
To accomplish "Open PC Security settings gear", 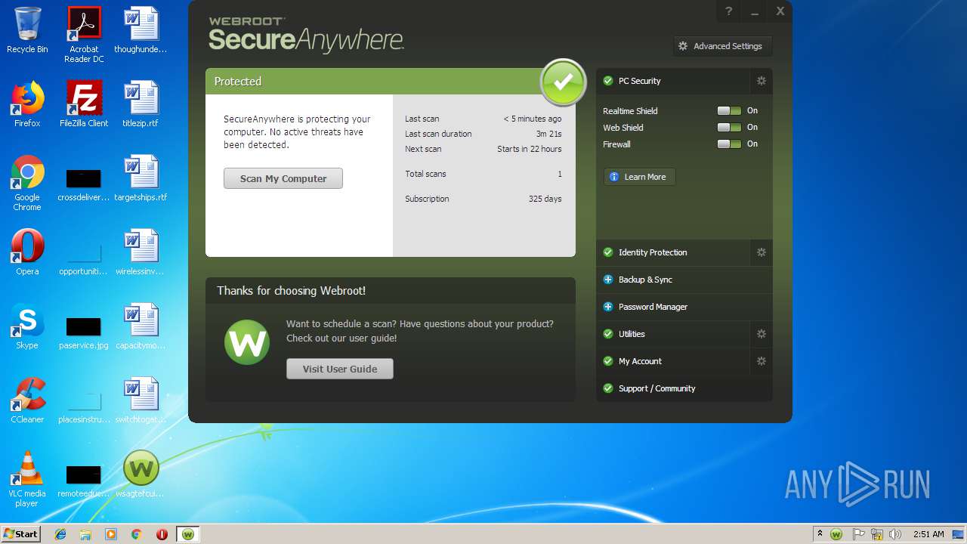I will pos(762,81).
